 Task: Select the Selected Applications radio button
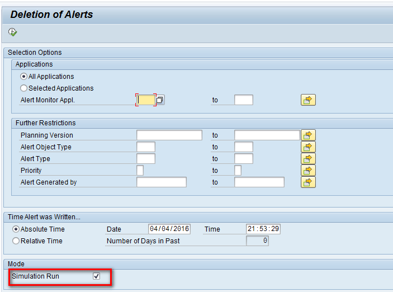point(23,88)
